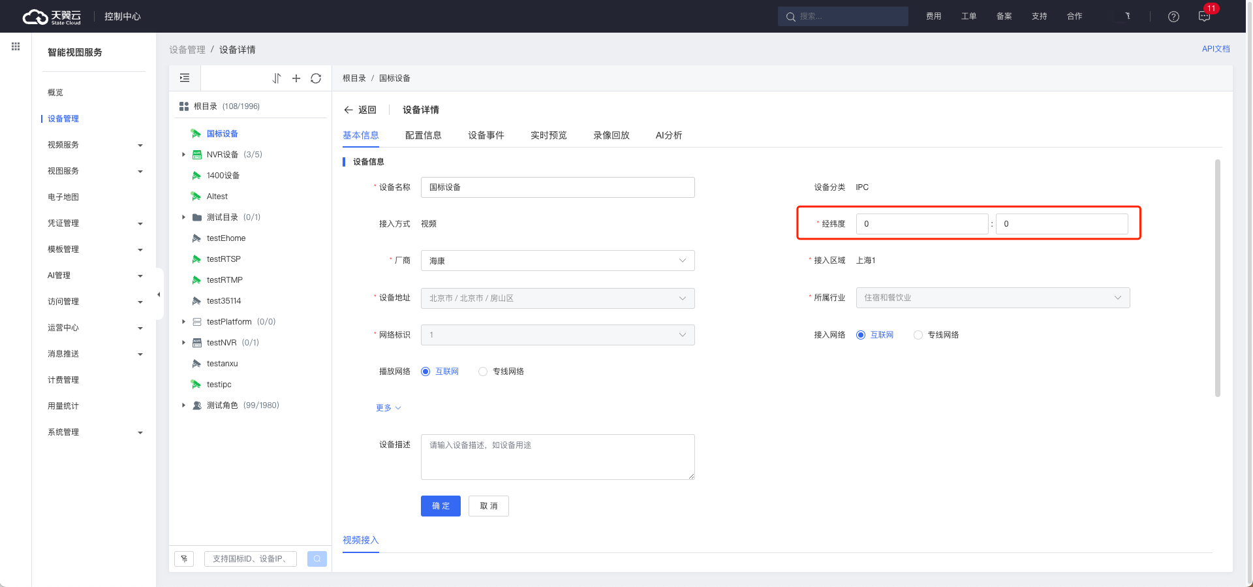This screenshot has width=1253, height=587.
Task: Select the testipc device in the tree
Action: (219, 385)
